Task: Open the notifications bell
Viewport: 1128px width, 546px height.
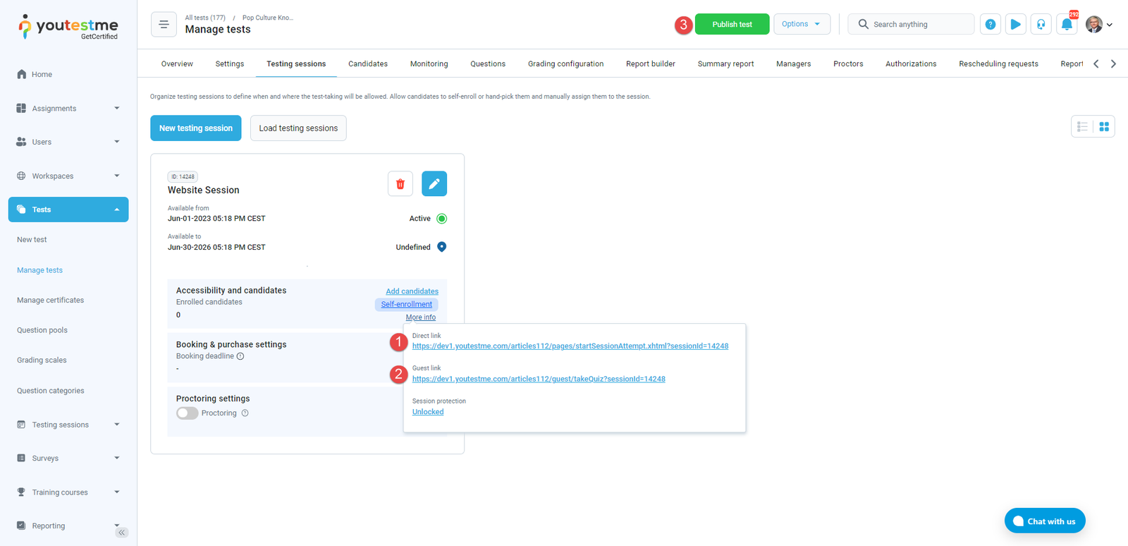Action: 1067,25
